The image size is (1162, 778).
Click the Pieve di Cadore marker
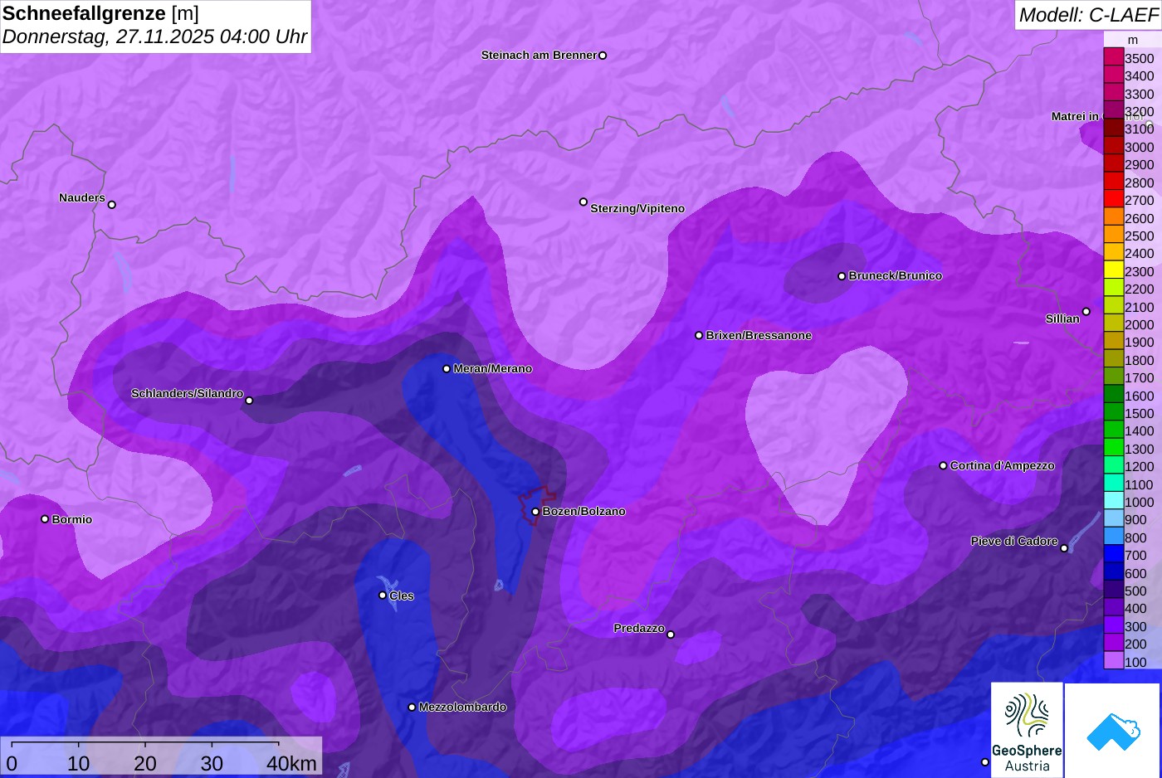[x=1064, y=548]
